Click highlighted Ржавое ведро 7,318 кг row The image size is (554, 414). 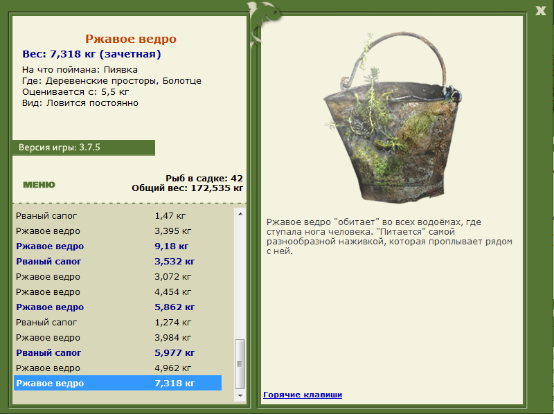tap(118, 383)
